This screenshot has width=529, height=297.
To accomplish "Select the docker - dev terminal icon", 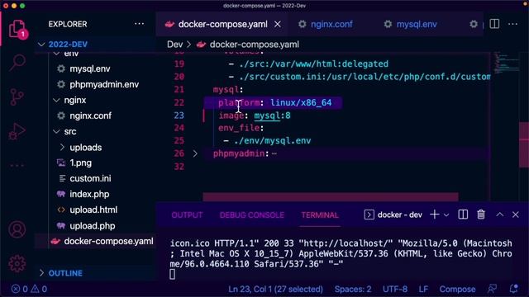I will click(x=369, y=214).
